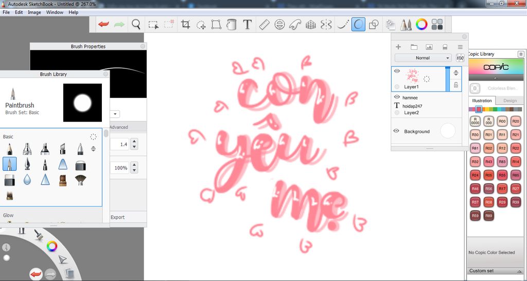Select the Distort transform tool
Image resolution: width=527 pixels, height=281 pixels.
pos(216,25)
